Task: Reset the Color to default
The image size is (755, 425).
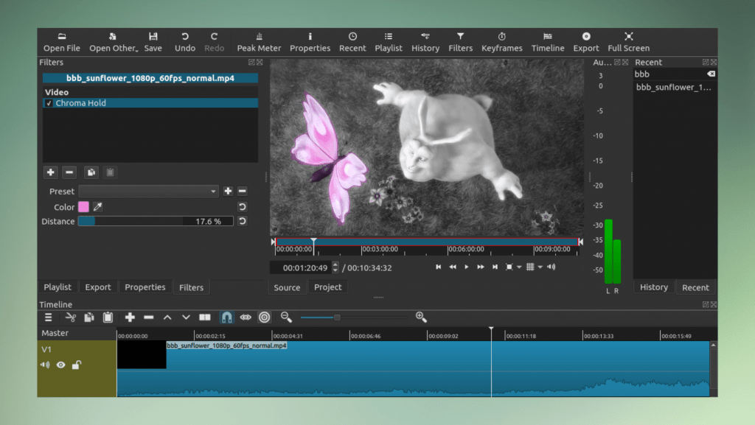Action: pos(242,207)
